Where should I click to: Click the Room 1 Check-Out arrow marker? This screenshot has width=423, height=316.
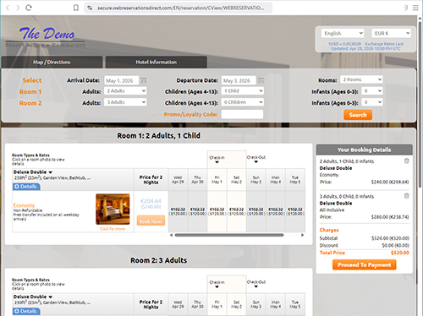pyautogui.click(x=256, y=161)
